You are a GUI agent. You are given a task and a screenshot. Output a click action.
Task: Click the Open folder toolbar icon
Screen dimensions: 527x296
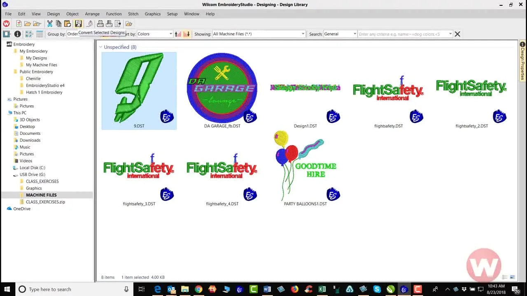(x=28, y=24)
